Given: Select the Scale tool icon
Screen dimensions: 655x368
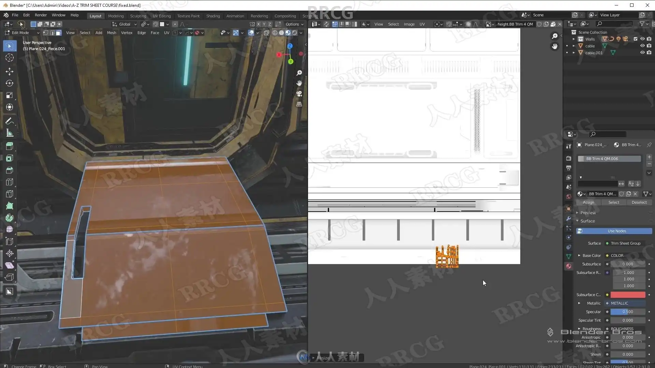Looking at the screenshot, I should tap(10, 95).
